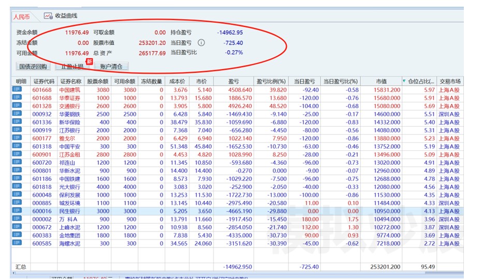This screenshot has width=497, height=279.
Task: Select stock code 601668
Action: (42, 90)
